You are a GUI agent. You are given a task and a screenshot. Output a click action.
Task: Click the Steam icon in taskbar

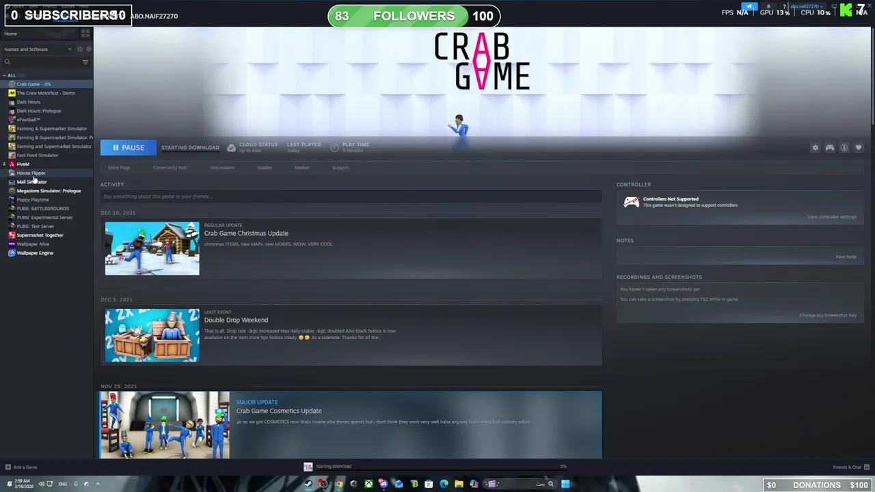308,484
